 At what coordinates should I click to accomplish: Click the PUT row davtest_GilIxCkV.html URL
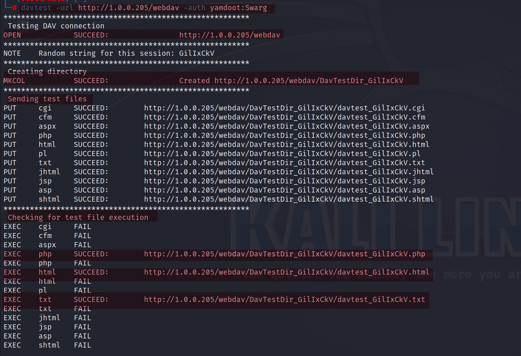(287, 145)
